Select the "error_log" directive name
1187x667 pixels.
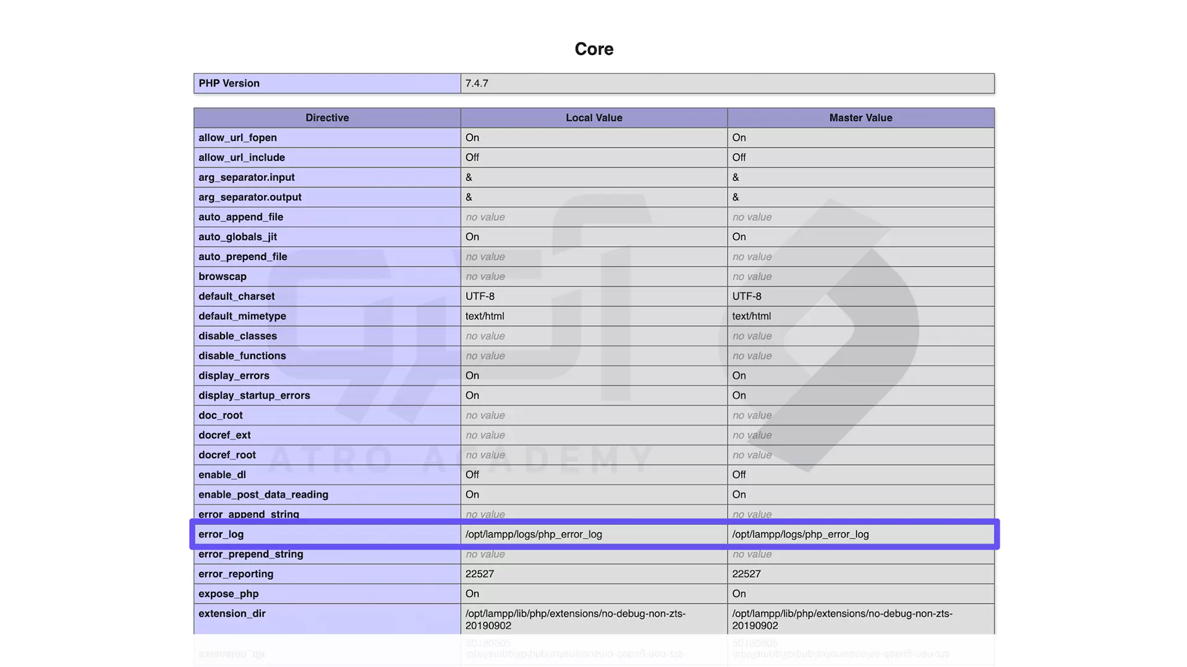pyautogui.click(x=221, y=534)
